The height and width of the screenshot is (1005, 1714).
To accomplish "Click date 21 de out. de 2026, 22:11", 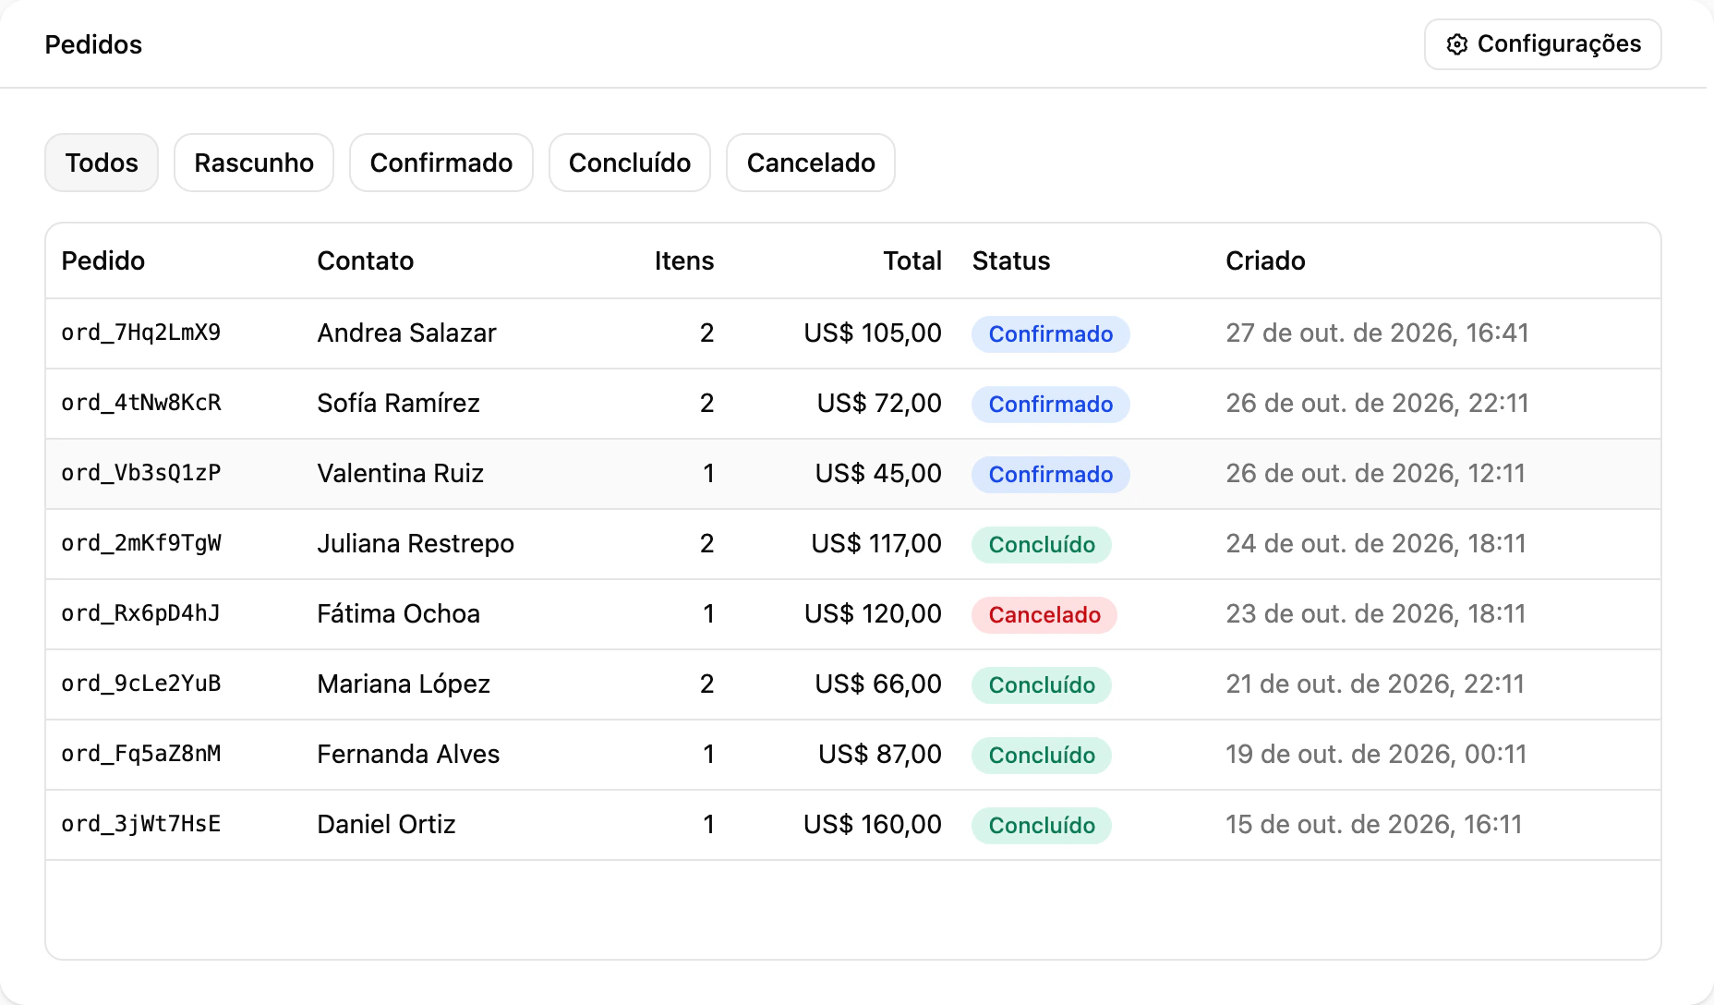I will point(1375,684).
